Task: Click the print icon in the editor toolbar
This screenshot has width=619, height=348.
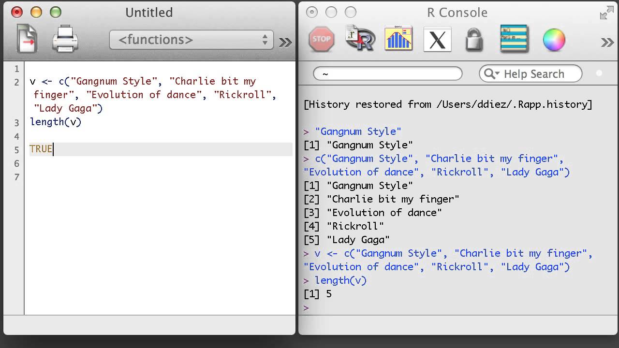Action: pos(65,39)
